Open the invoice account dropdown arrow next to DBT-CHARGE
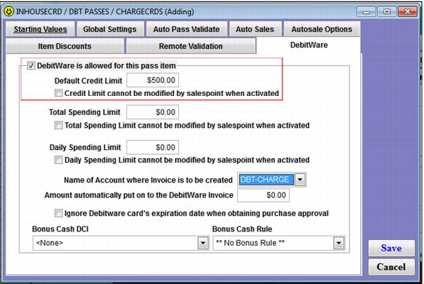Screen dimensions: 424x284 coord(300,180)
